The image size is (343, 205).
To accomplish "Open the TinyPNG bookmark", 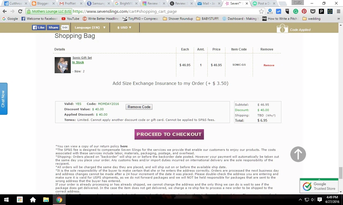I will pos(141,19).
